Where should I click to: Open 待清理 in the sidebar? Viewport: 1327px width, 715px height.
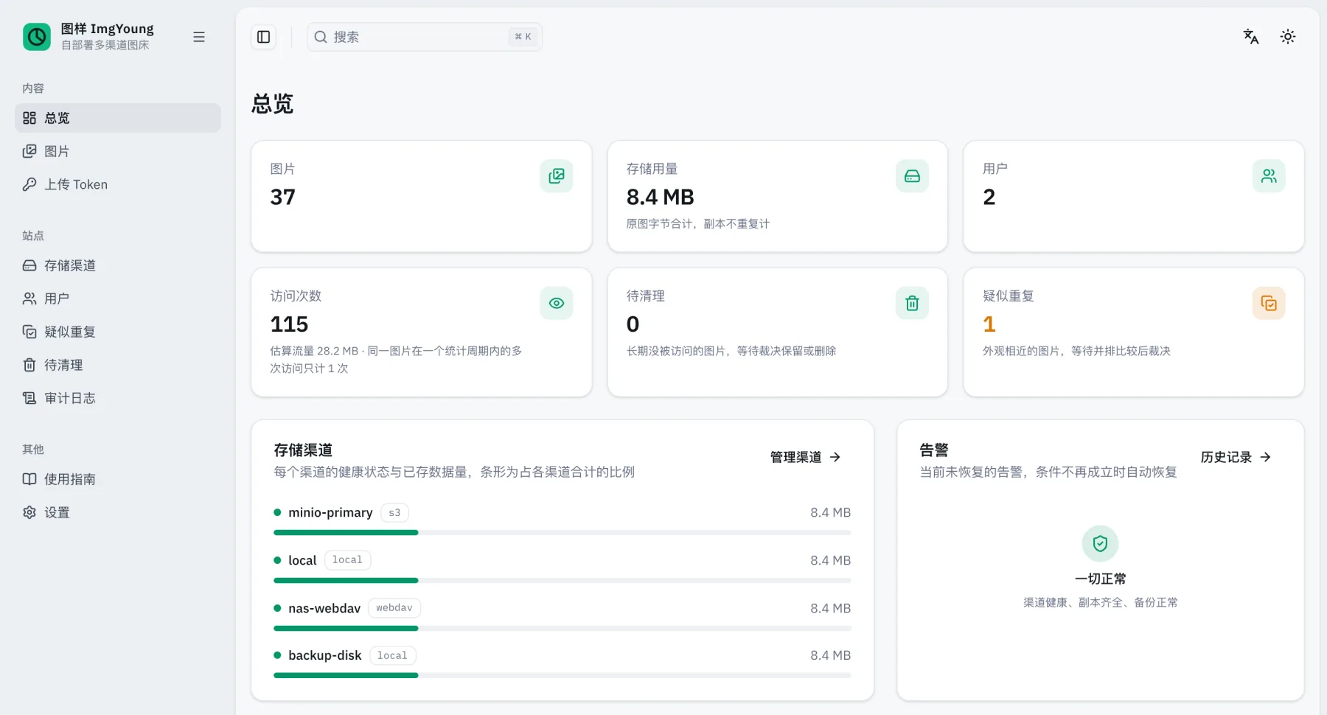click(x=118, y=365)
